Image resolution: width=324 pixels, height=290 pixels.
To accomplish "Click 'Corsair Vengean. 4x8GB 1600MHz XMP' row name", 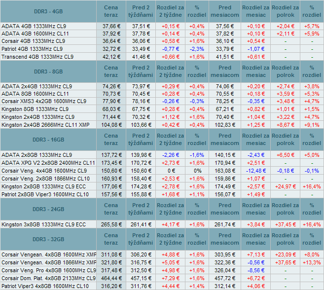I will [x=49, y=254].
